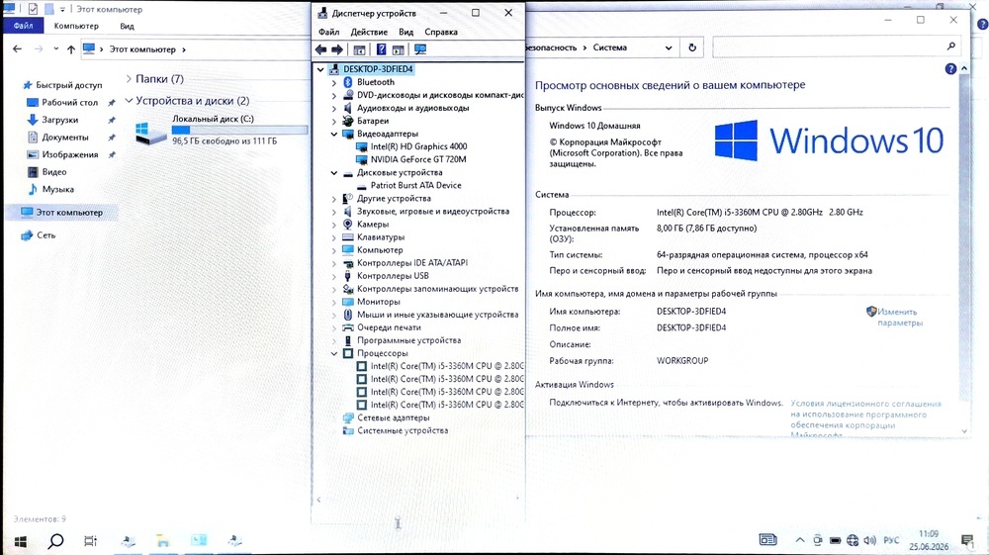Open the Windows Start button
Viewport: 989px width, 555px height.
tap(20, 541)
